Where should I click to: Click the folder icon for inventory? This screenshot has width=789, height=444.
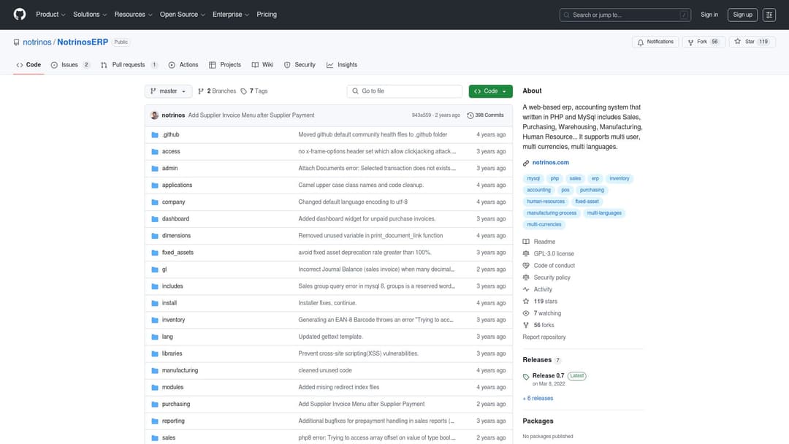click(155, 320)
